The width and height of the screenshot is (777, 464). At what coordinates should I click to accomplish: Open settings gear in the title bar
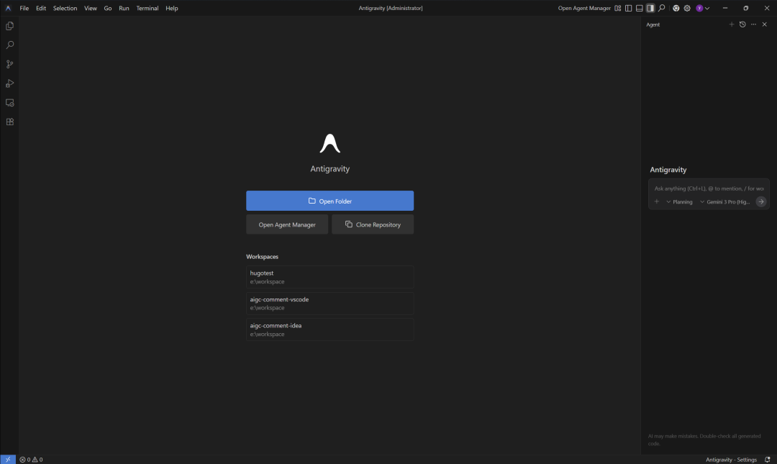tap(687, 8)
